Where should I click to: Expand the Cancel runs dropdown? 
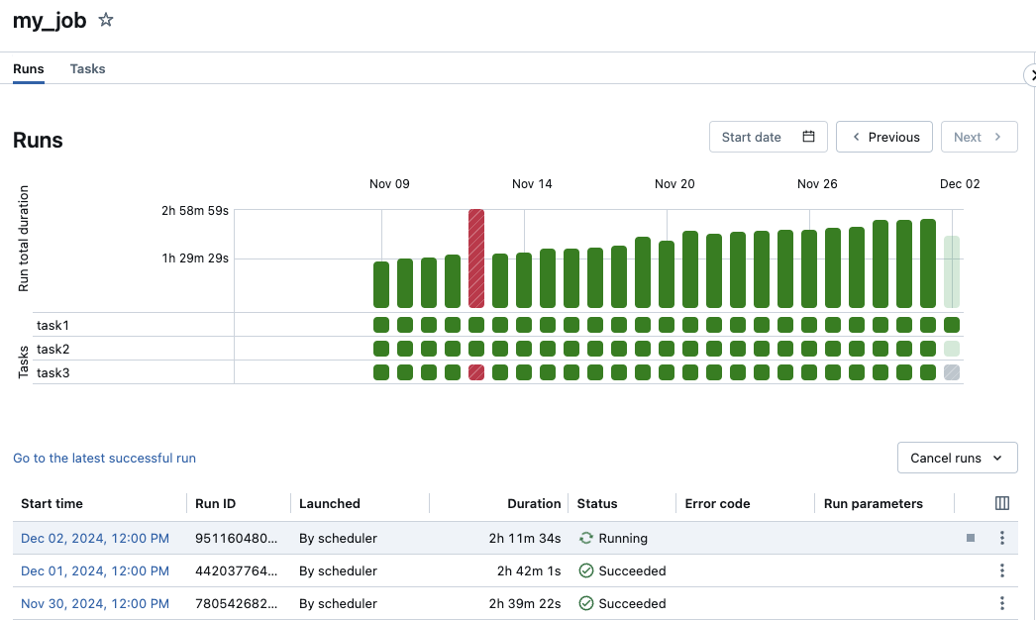click(x=956, y=458)
